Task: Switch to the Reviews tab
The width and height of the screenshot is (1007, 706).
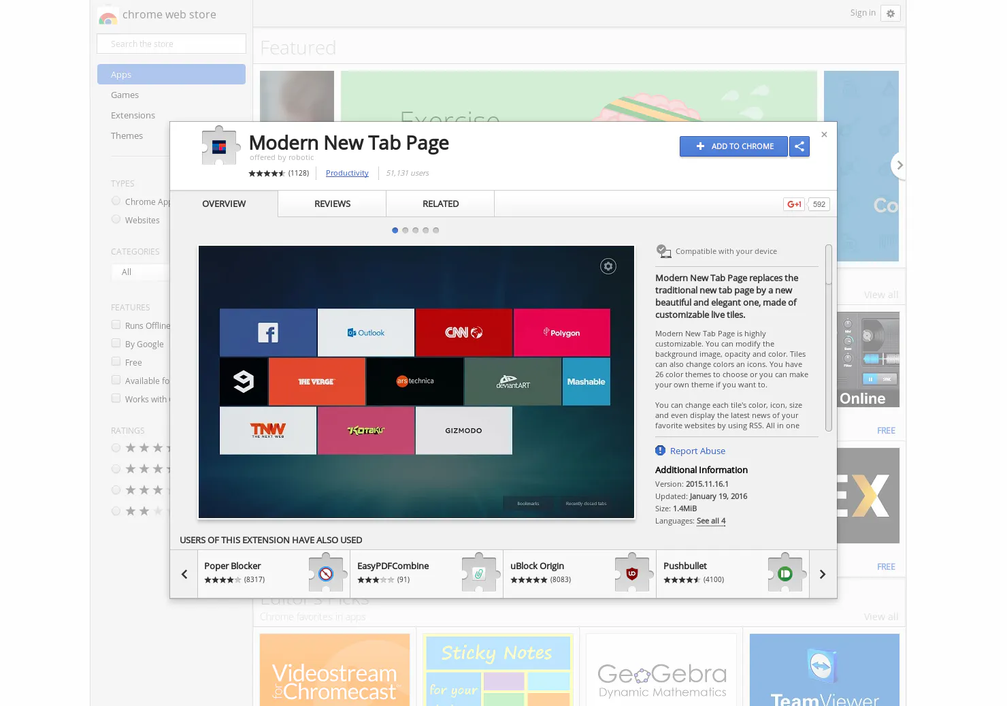Action: [x=332, y=204]
